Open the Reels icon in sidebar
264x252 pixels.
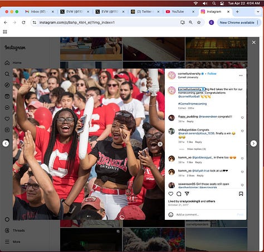pos(7,97)
